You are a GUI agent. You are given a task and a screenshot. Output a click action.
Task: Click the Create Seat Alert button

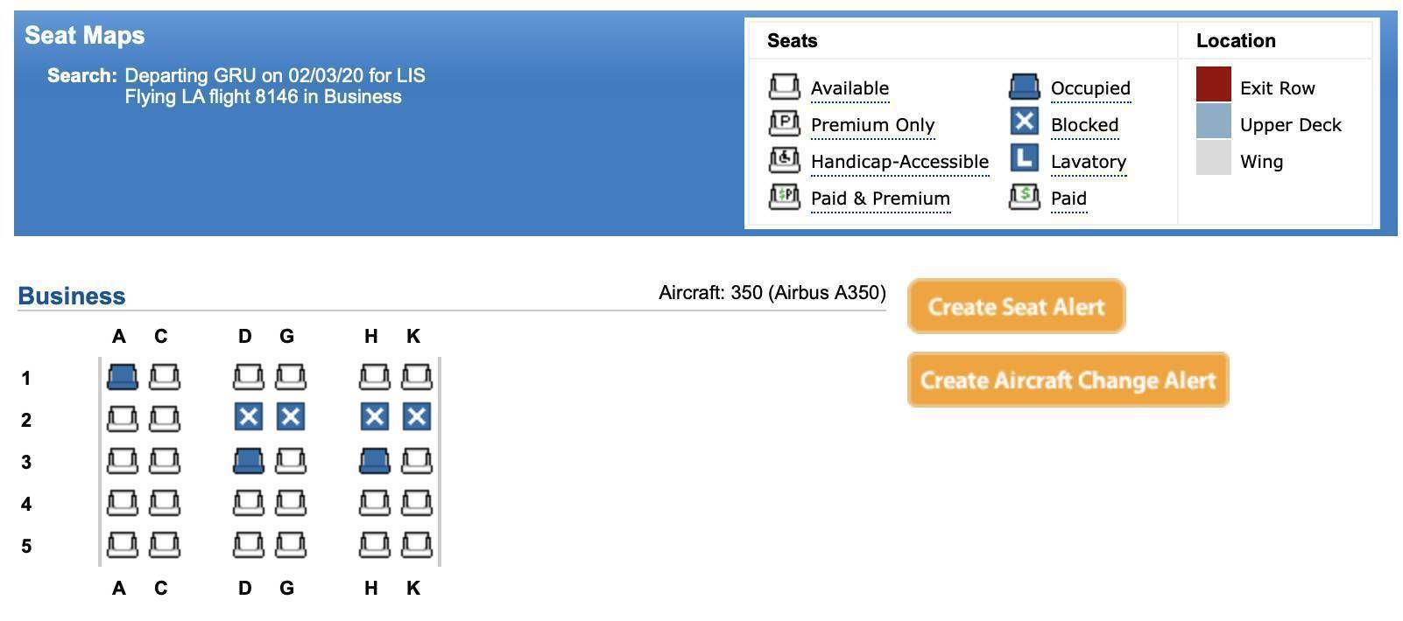tap(1016, 306)
